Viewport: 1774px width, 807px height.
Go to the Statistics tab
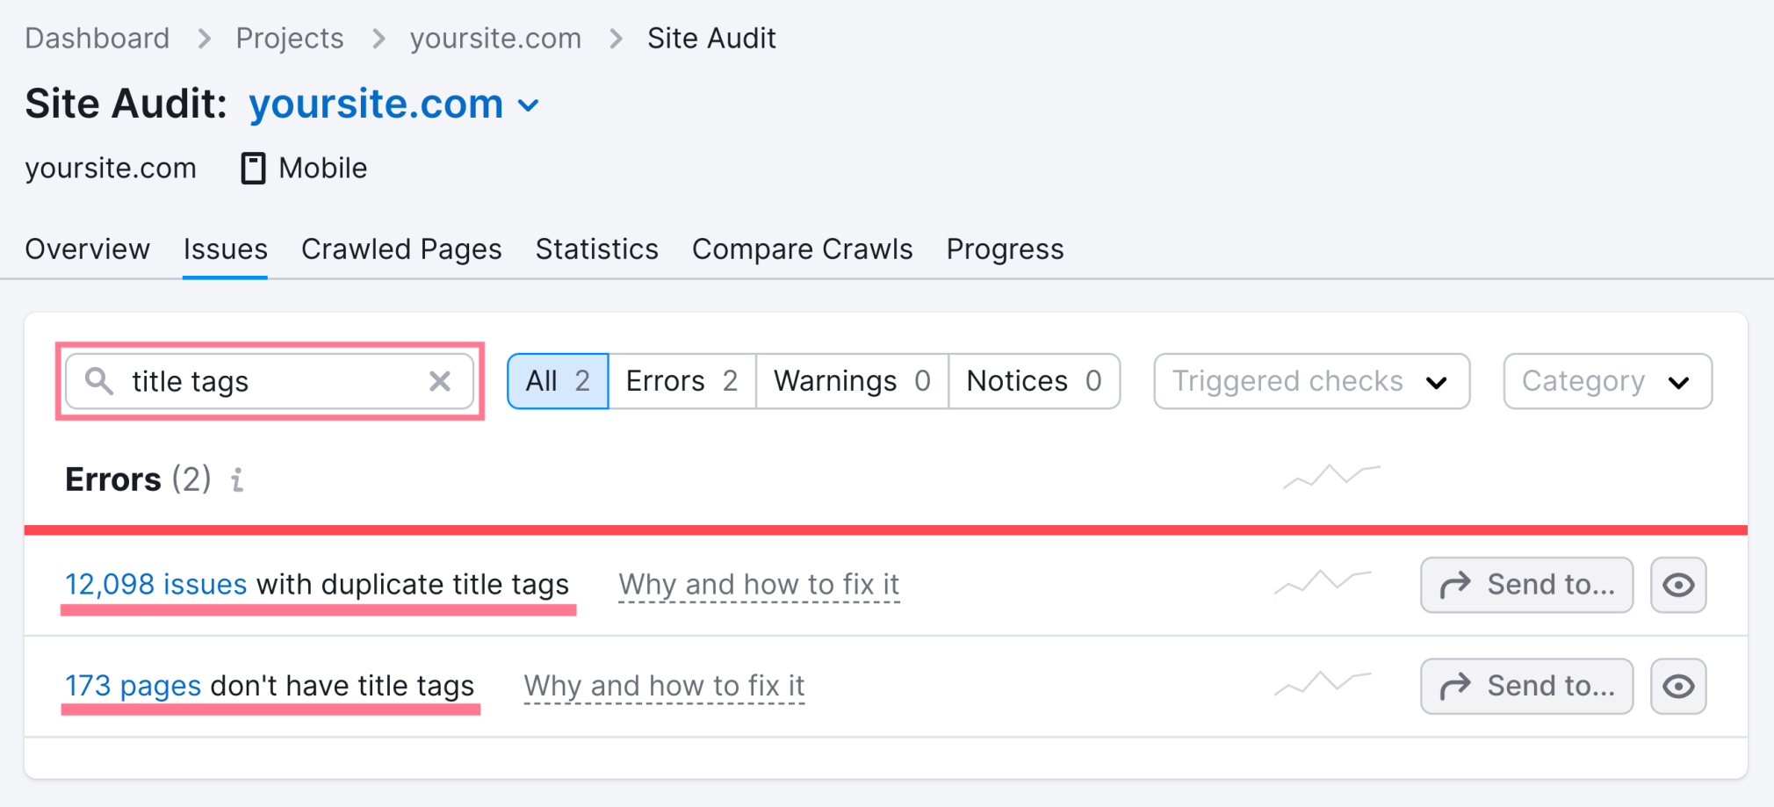[x=596, y=249]
